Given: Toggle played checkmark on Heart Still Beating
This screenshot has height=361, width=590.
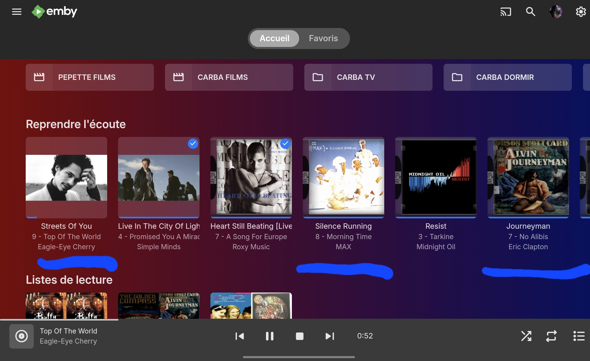Looking at the screenshot, I should (x=285, y=143).
